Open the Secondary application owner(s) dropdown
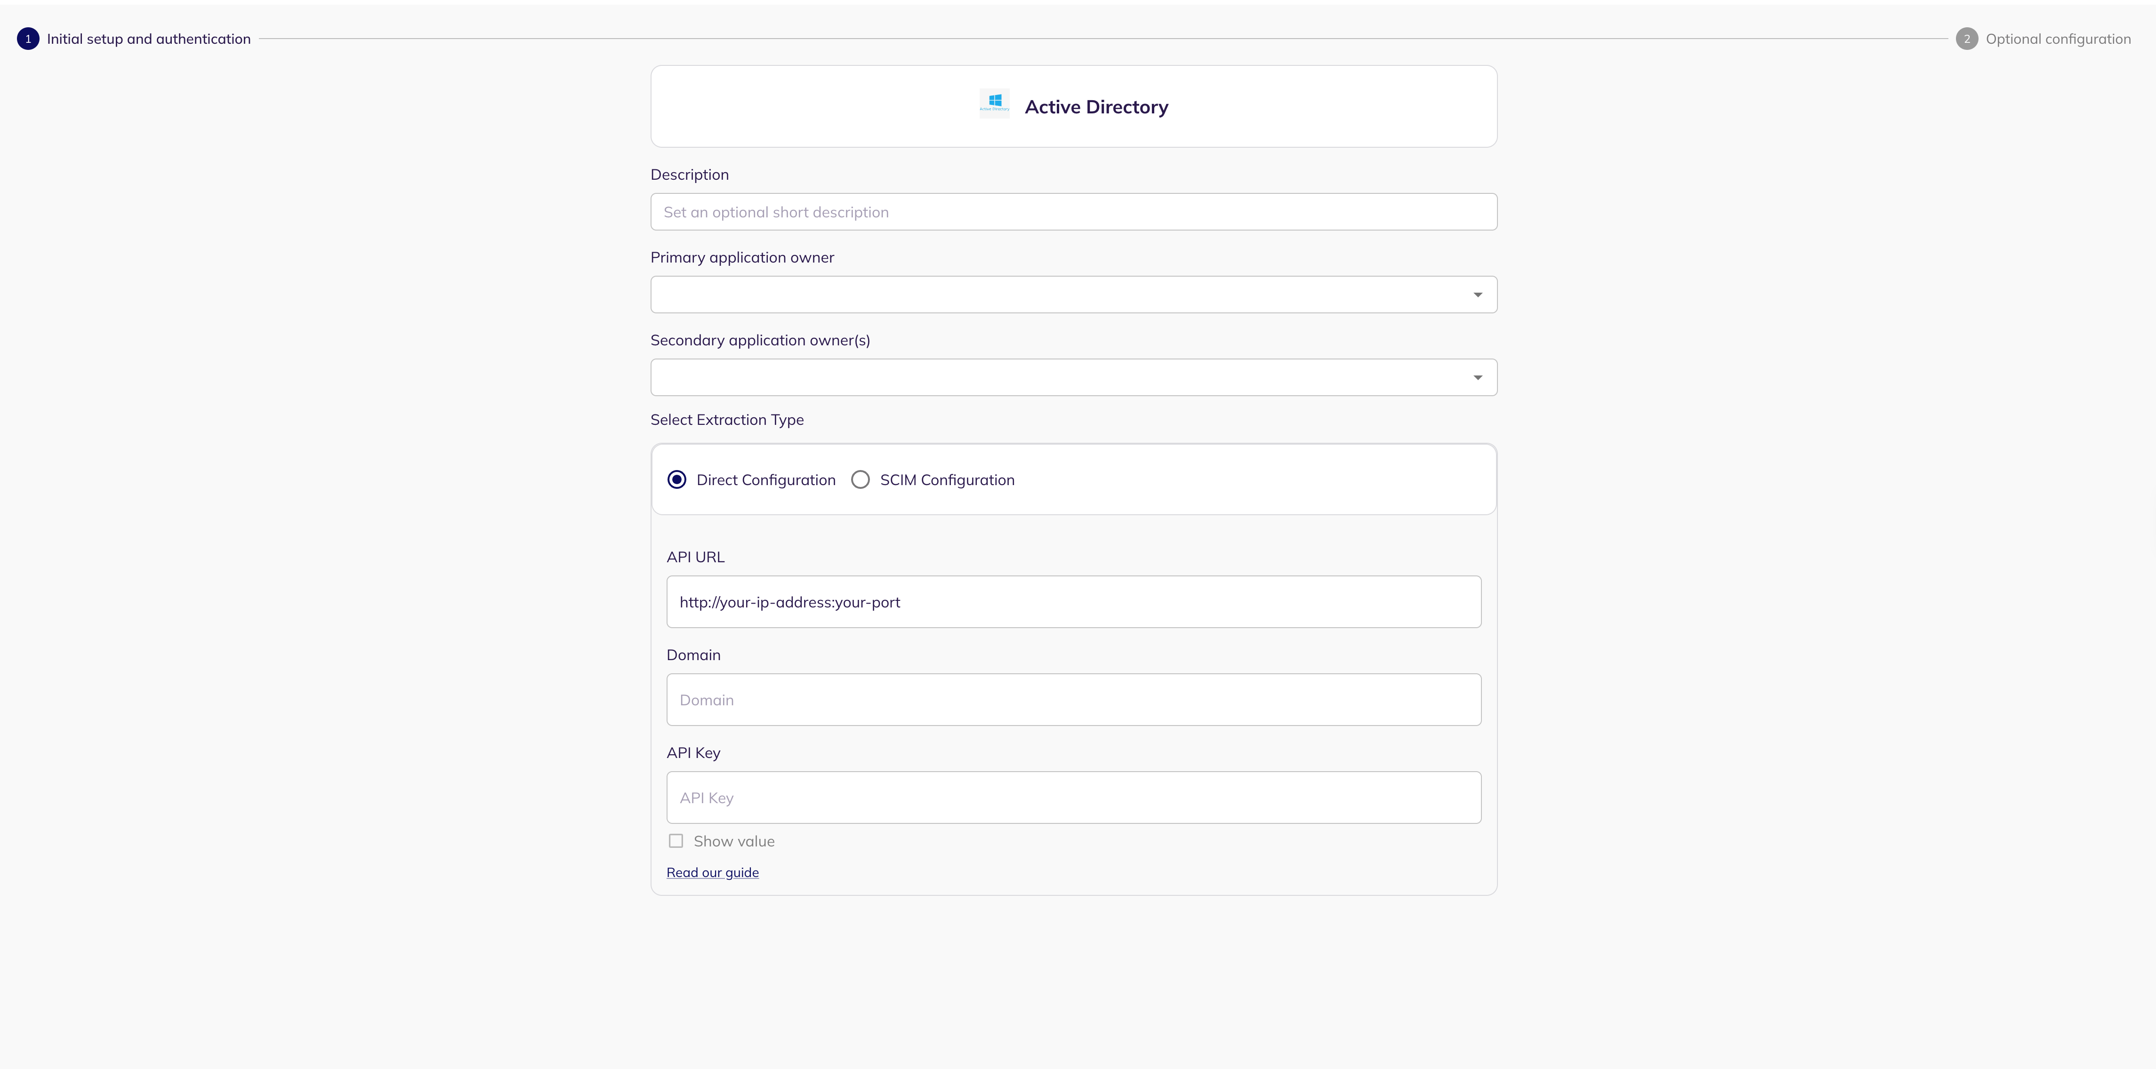Screen dimensions: 2156x1069 1063,377
